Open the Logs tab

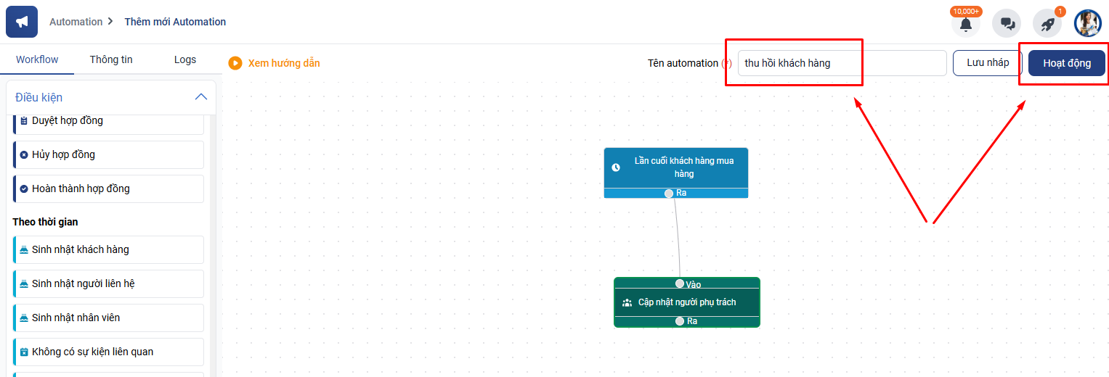coord(185,59)
